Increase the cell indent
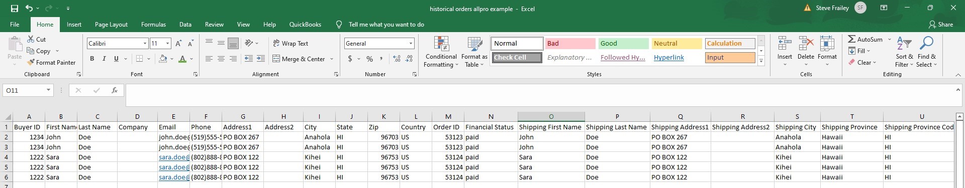The image size is (965, 188). 261,59
